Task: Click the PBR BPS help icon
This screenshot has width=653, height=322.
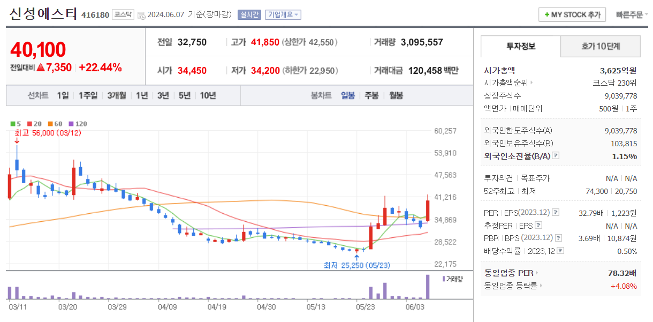Action: coord(558,238)
